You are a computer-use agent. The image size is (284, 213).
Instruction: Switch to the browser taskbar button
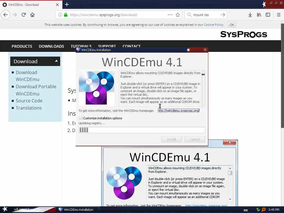point(34,210)
